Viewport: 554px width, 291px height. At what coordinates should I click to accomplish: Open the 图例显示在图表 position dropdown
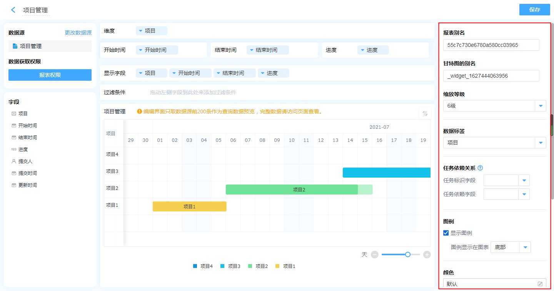click(x=525, y=247)
